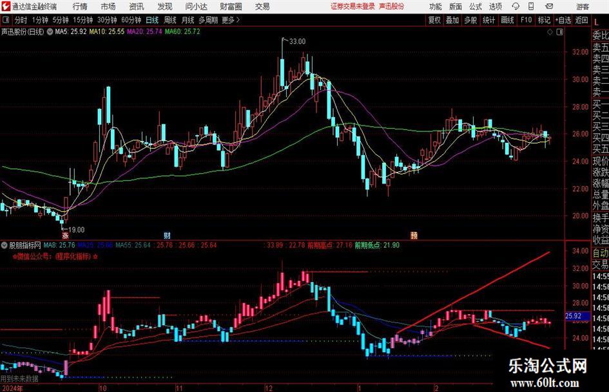Viewport: 609px width, 392px height.
Task: Click the 通达信 red logo icon
Action: (x=6, y=6)
